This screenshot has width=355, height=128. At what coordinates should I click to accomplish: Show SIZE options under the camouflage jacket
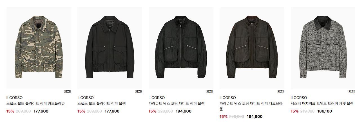coord(68,91)
